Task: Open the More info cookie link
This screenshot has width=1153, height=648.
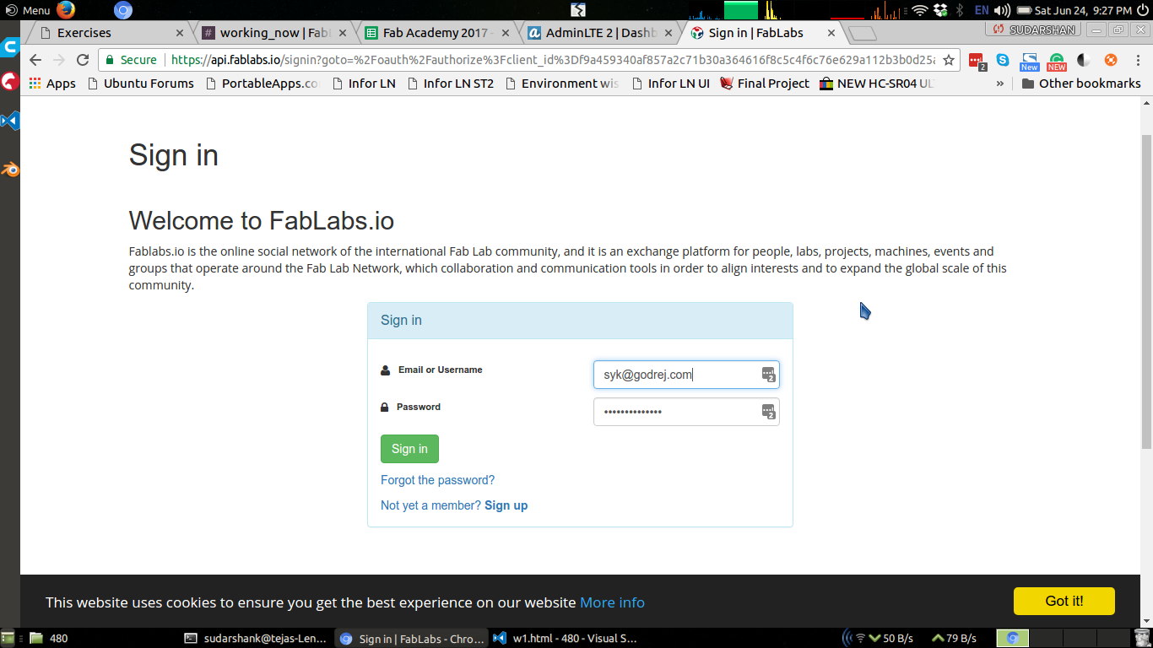Action: coord(612,602)
